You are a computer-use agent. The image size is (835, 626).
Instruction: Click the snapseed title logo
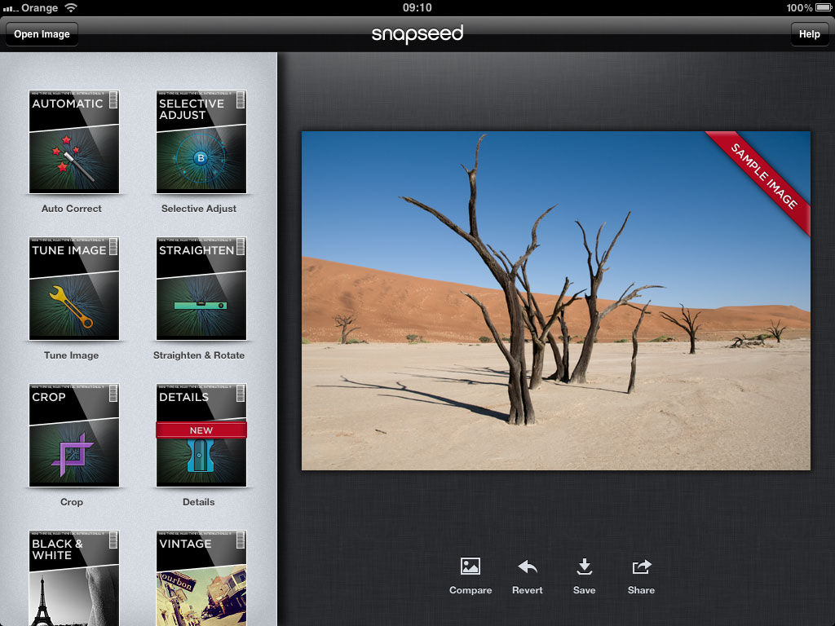coord(417,34)
